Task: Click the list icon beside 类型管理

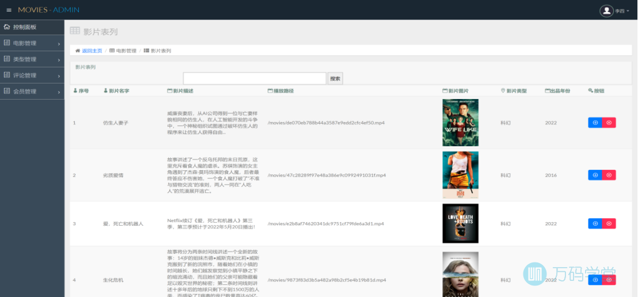Action: tap(6, 59)
